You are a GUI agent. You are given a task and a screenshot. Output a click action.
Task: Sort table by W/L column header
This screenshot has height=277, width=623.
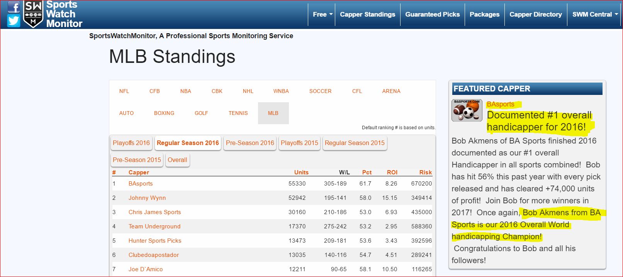(345, 172)
